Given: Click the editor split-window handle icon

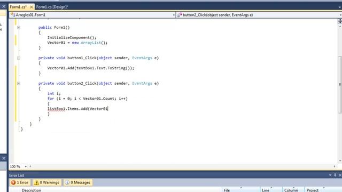Looking at the screenshot, I should click(x=340, y=21).
